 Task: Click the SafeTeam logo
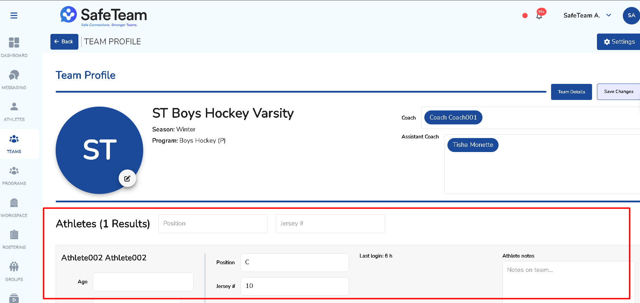point(103,16)
